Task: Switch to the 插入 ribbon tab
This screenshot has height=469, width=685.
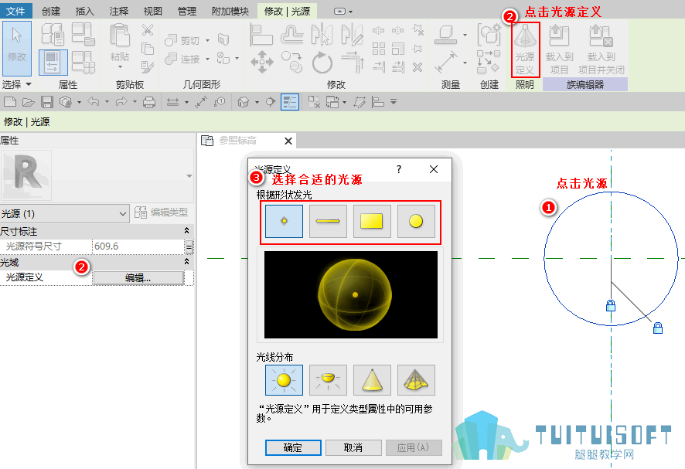Action: [85, 11]
